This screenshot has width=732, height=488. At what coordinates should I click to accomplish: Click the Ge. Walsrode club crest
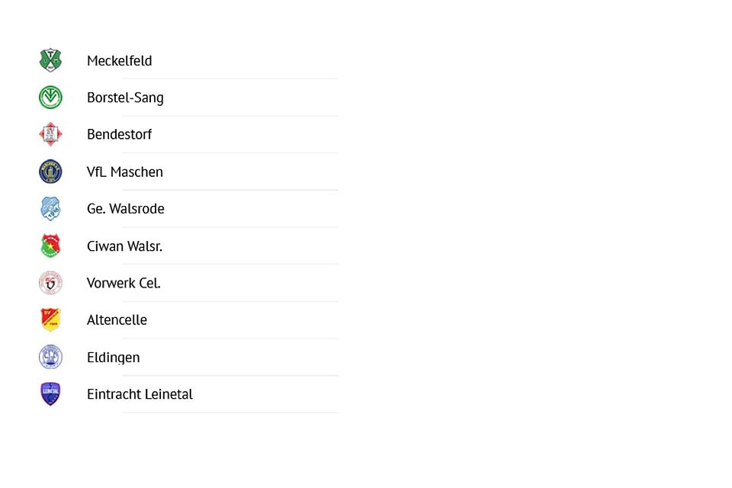[50, 208]
